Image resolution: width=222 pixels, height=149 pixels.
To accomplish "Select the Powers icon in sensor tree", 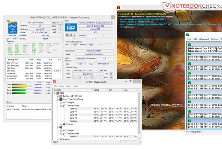I will (x=64, y=124).
